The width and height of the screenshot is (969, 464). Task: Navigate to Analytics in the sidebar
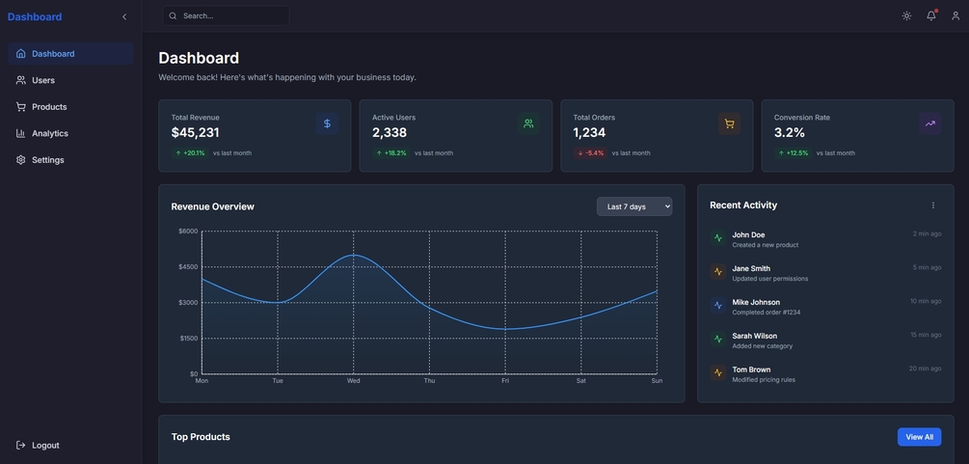[x=70, y=134]
